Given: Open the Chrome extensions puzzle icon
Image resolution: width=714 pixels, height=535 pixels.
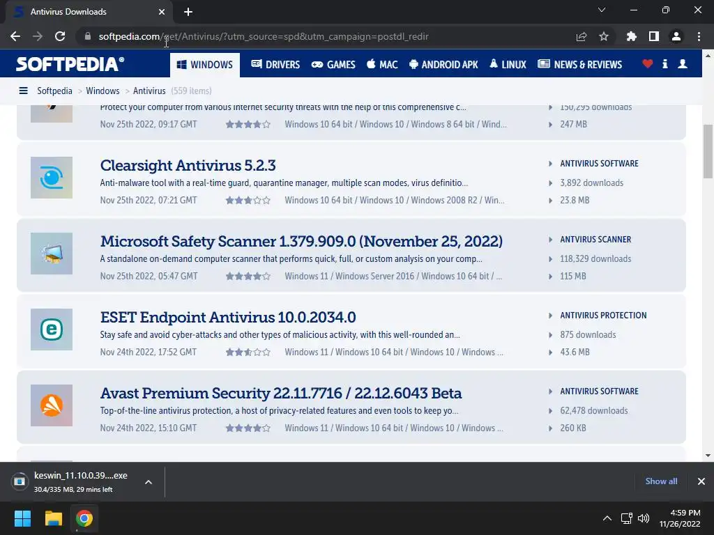Looking at the screenshot, I should click(x=632, y=36).
